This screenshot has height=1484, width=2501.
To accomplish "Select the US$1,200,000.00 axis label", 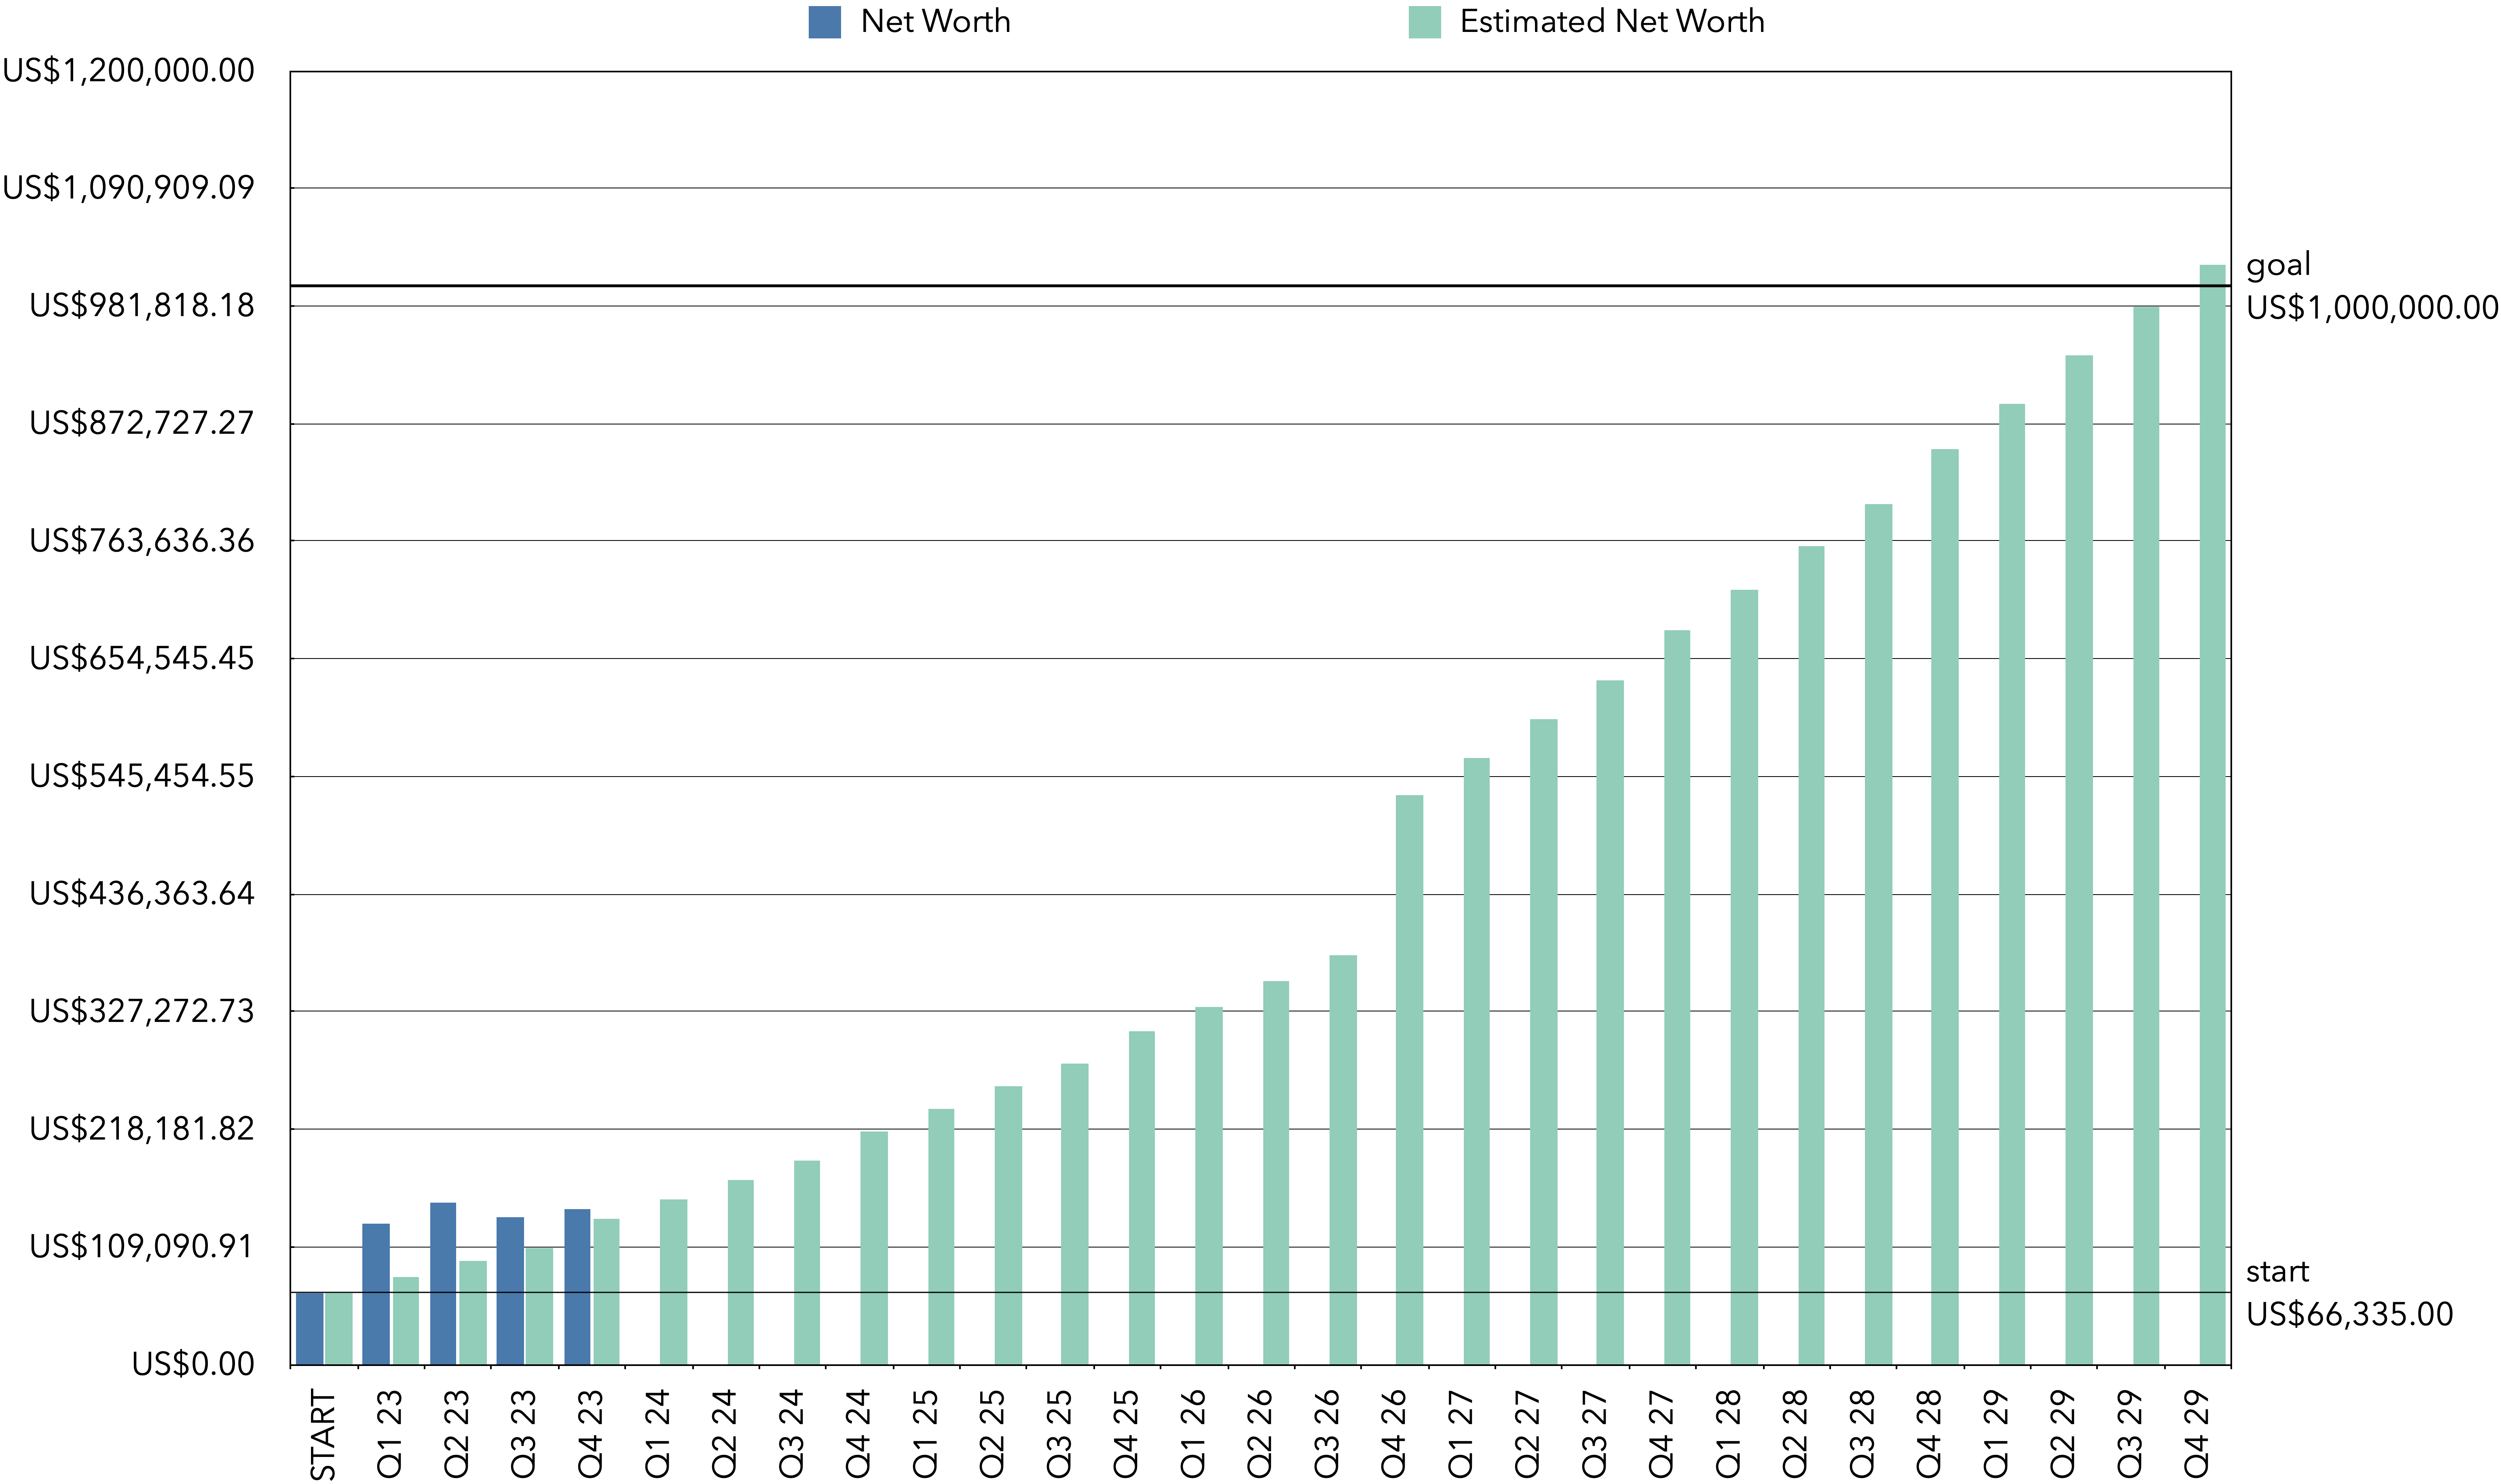I will tap(129, 71).
